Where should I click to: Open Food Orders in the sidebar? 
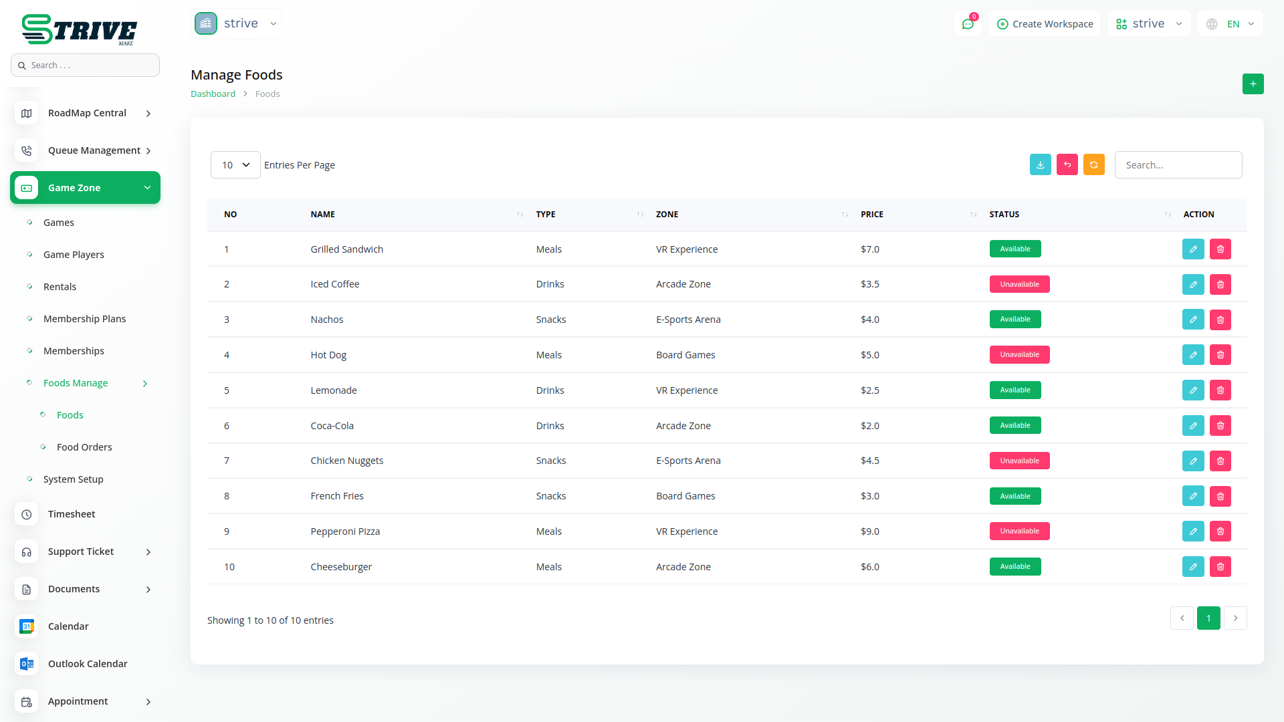pos(84,447)
